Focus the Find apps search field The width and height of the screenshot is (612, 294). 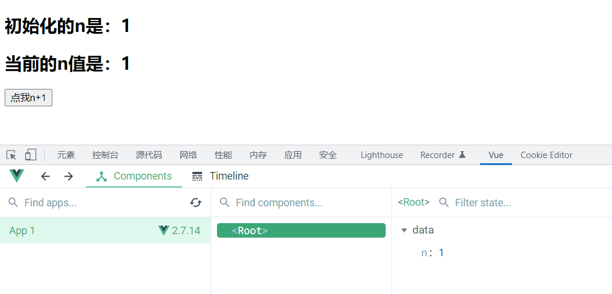pyautogui.click(x=99, y=203)
